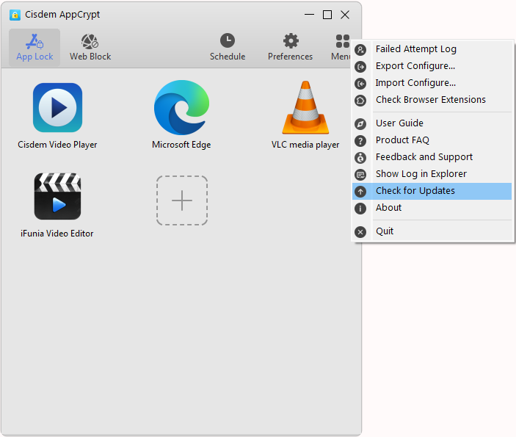This screenshot has width=516, height=437.
Task: Open the User Guide menu item
Action: click(399, 123)
